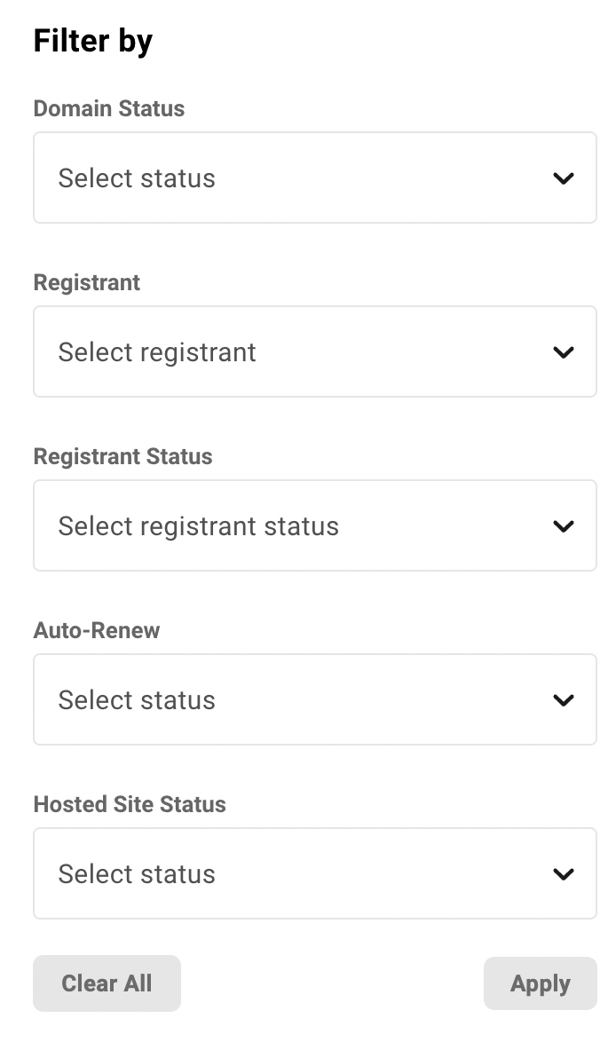
Task: Click the Auto-Renew label
Action: point(97,631)
